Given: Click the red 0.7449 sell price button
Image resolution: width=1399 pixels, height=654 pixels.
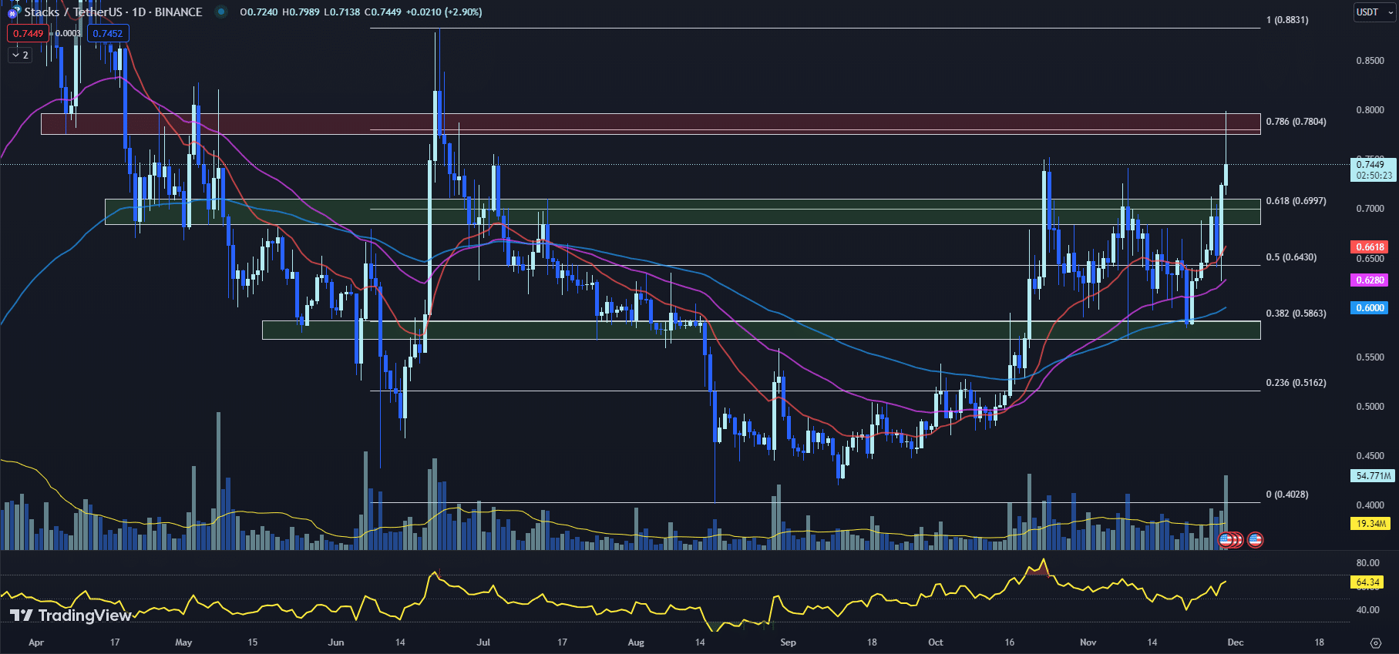Looking at the screenshot, I should 28,33.
